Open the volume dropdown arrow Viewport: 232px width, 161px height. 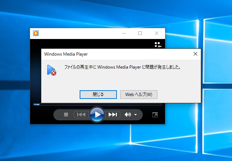pyautogui.click(x=135, y=115)
